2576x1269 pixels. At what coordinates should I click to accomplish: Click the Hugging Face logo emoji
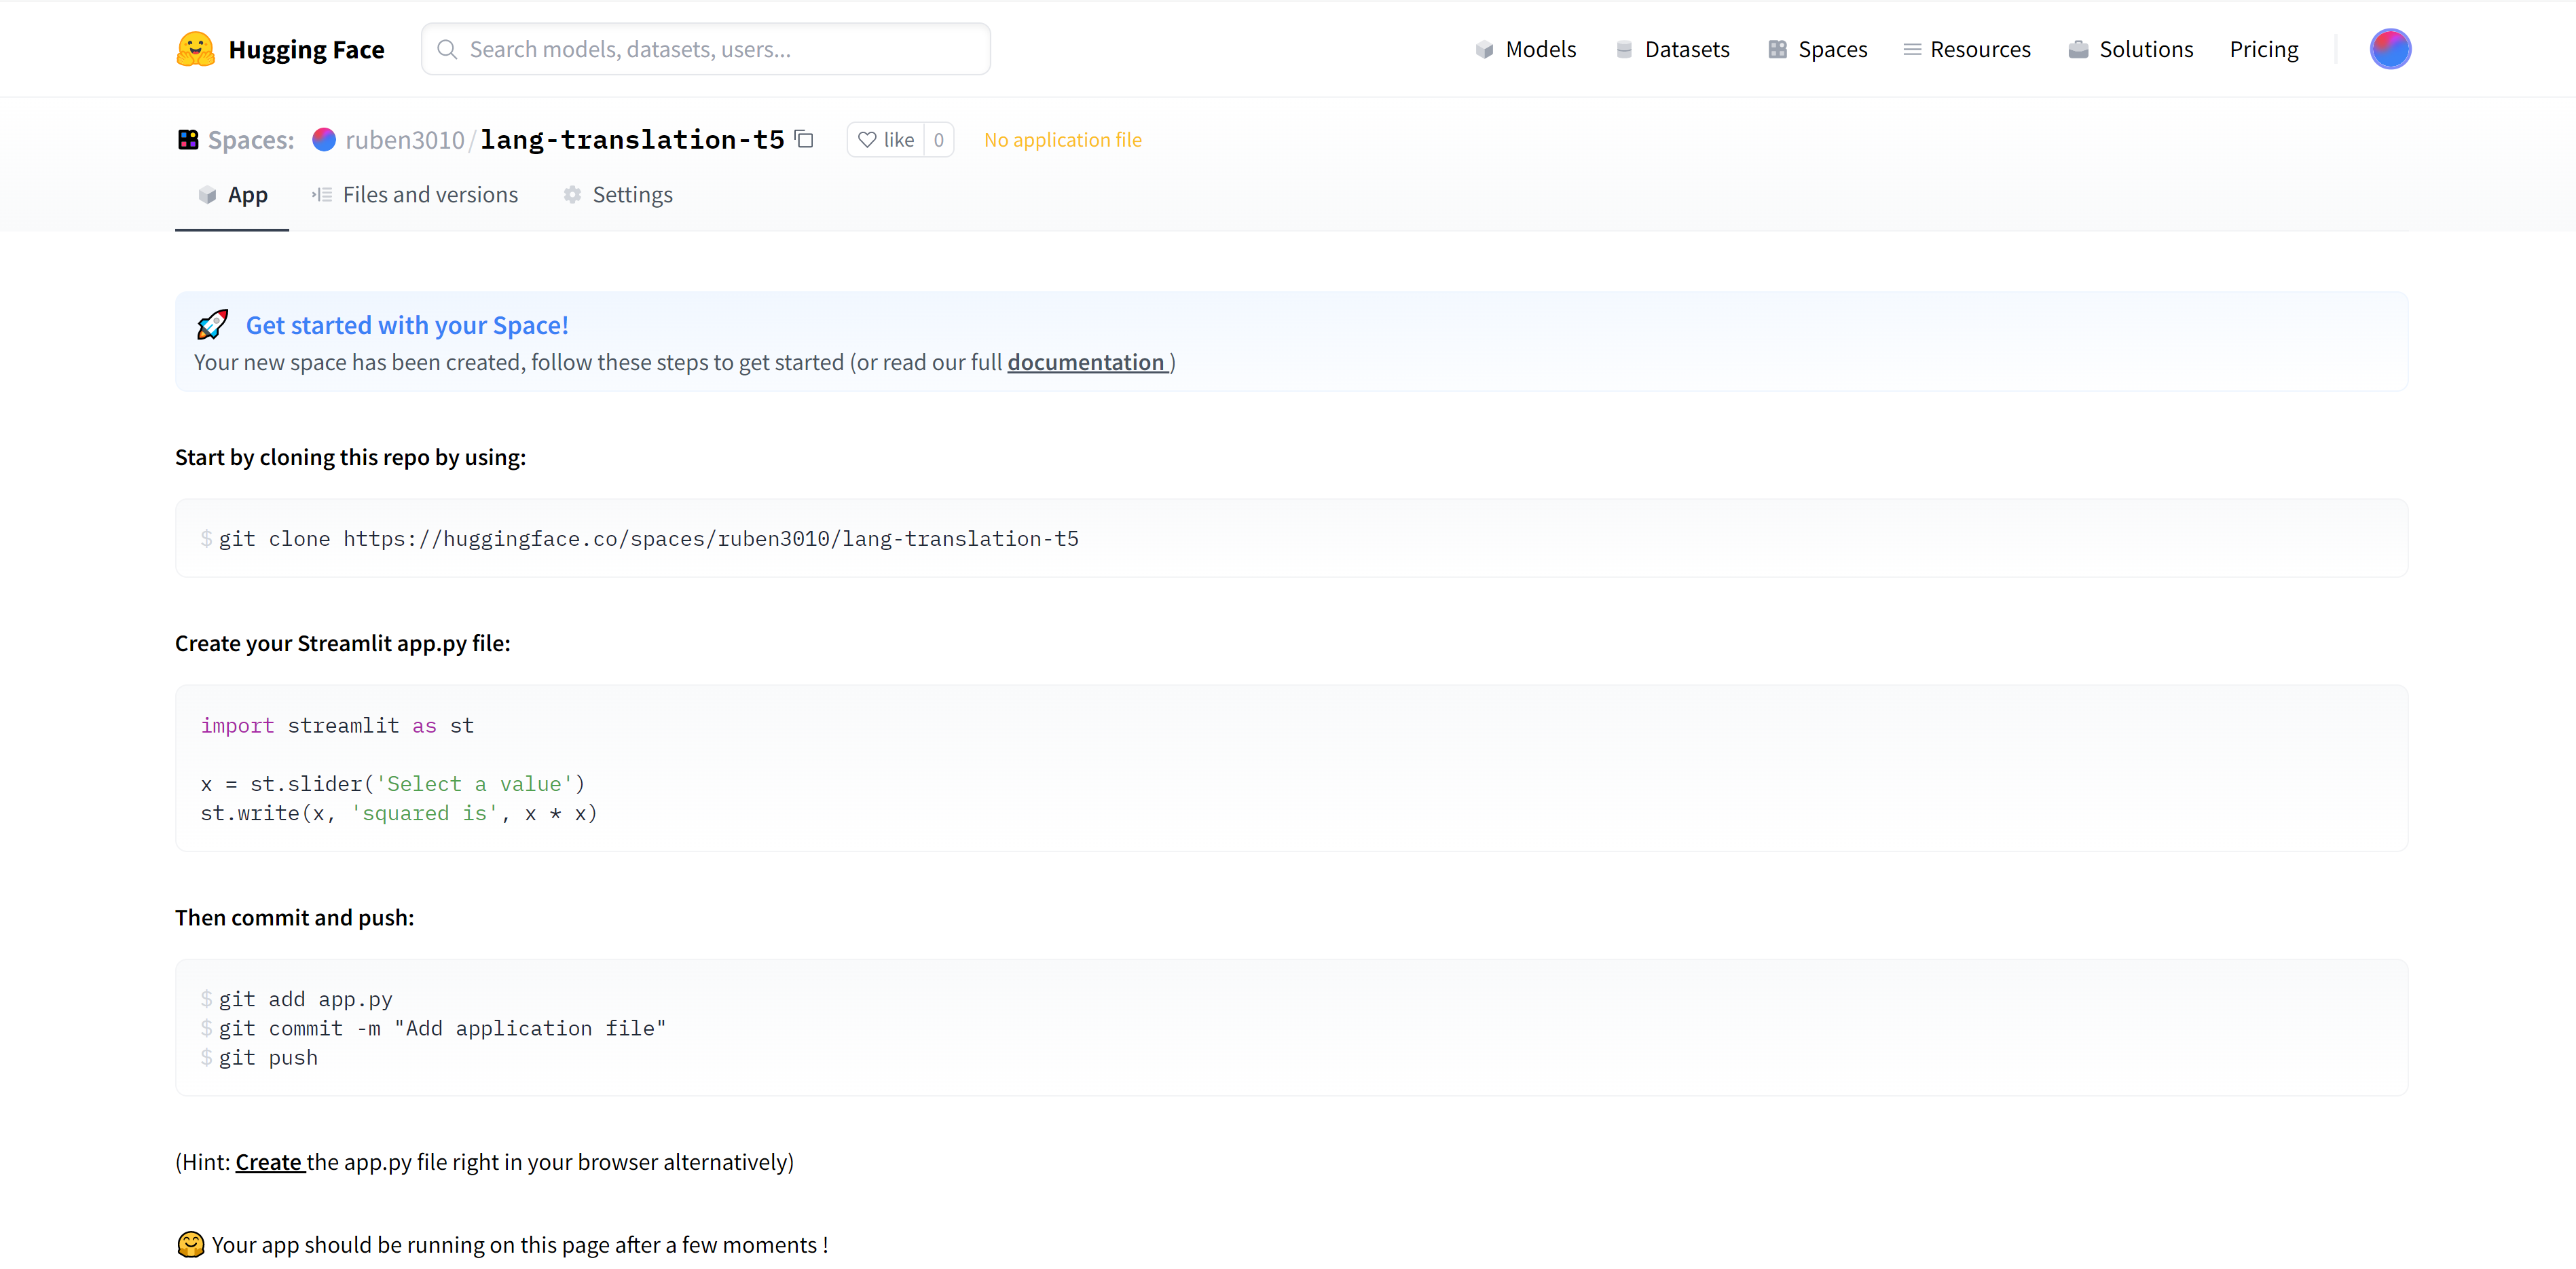195,49
